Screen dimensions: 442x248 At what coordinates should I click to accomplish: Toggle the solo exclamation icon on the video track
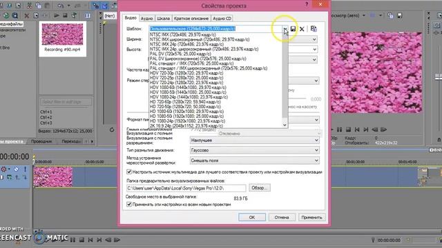(25, 169)
